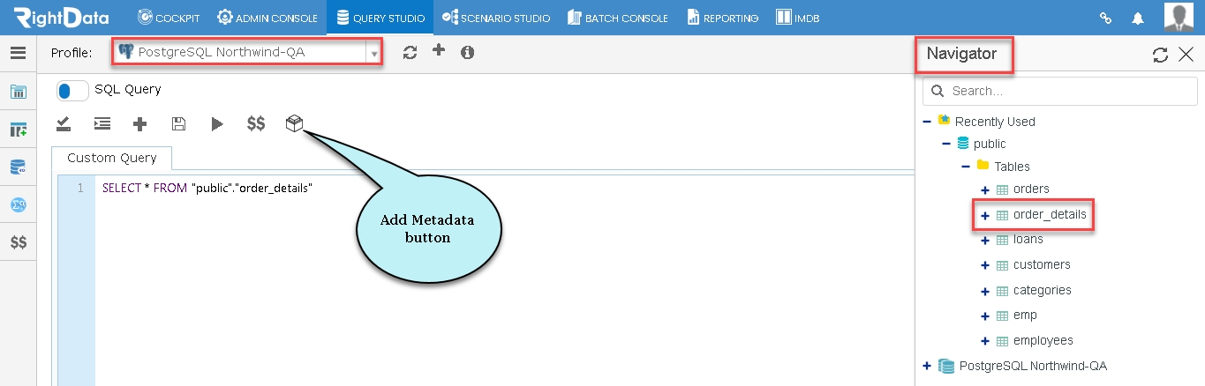Click the sidebar database icon
The height and width of the screenshot is (386, 1205).
(18, 167)
